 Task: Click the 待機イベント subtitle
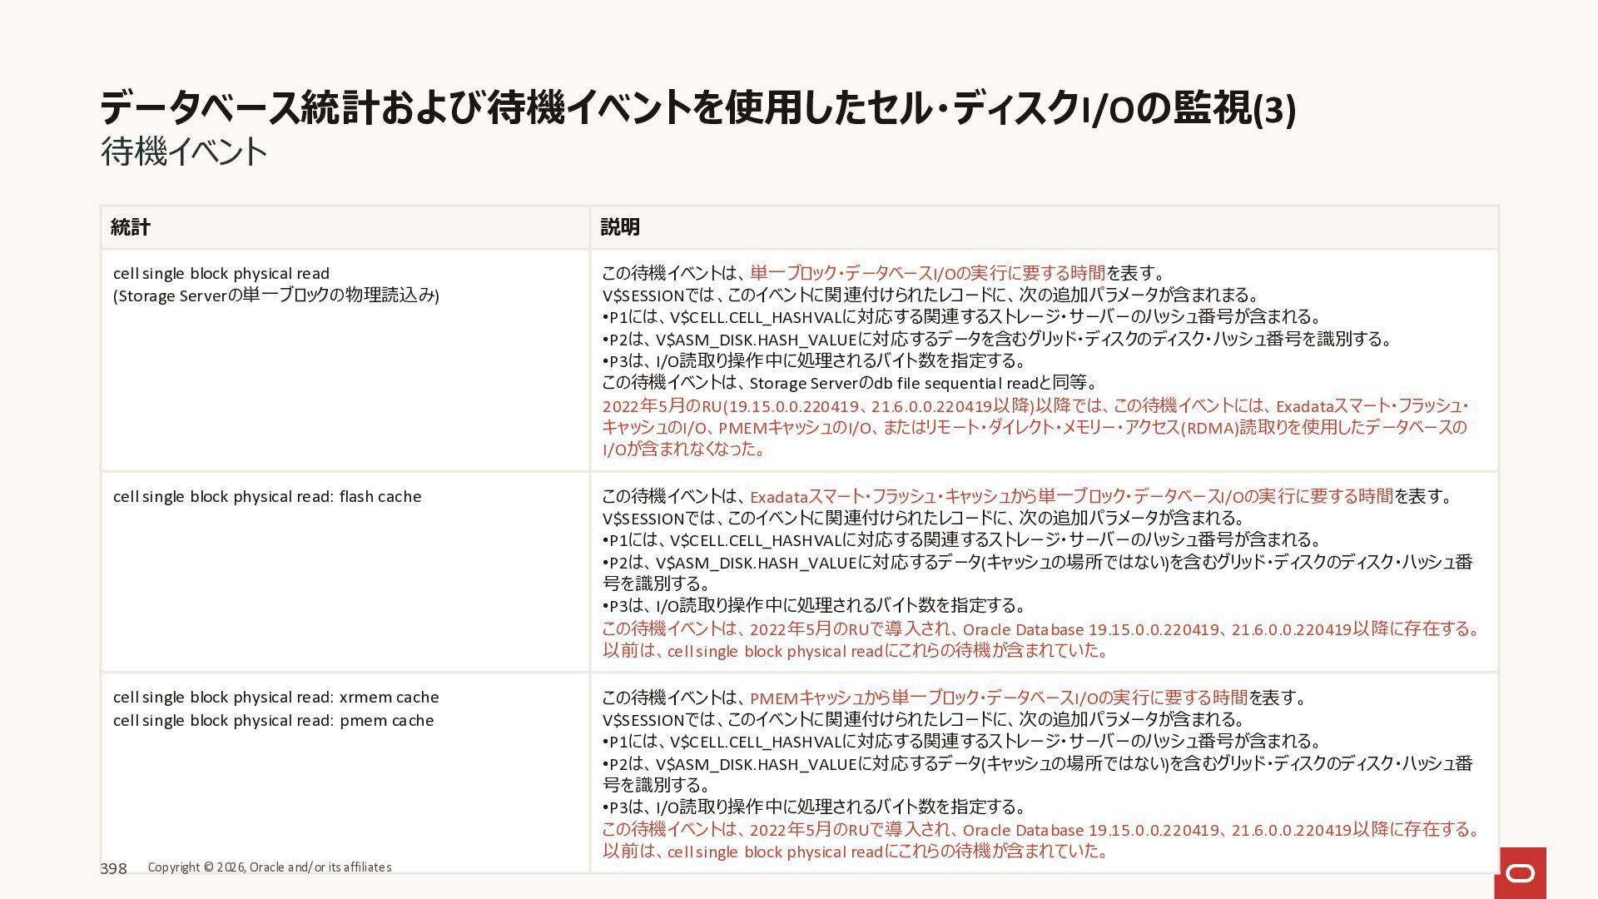[184, 152]
